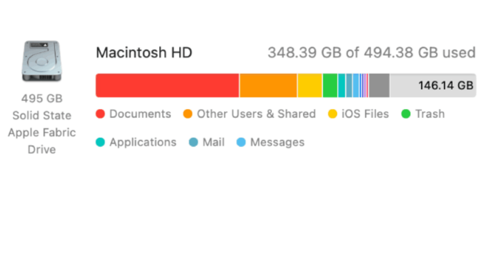Select the red Documents segment in storage bar
Viewport: 488px width, 274px height.
167,86
